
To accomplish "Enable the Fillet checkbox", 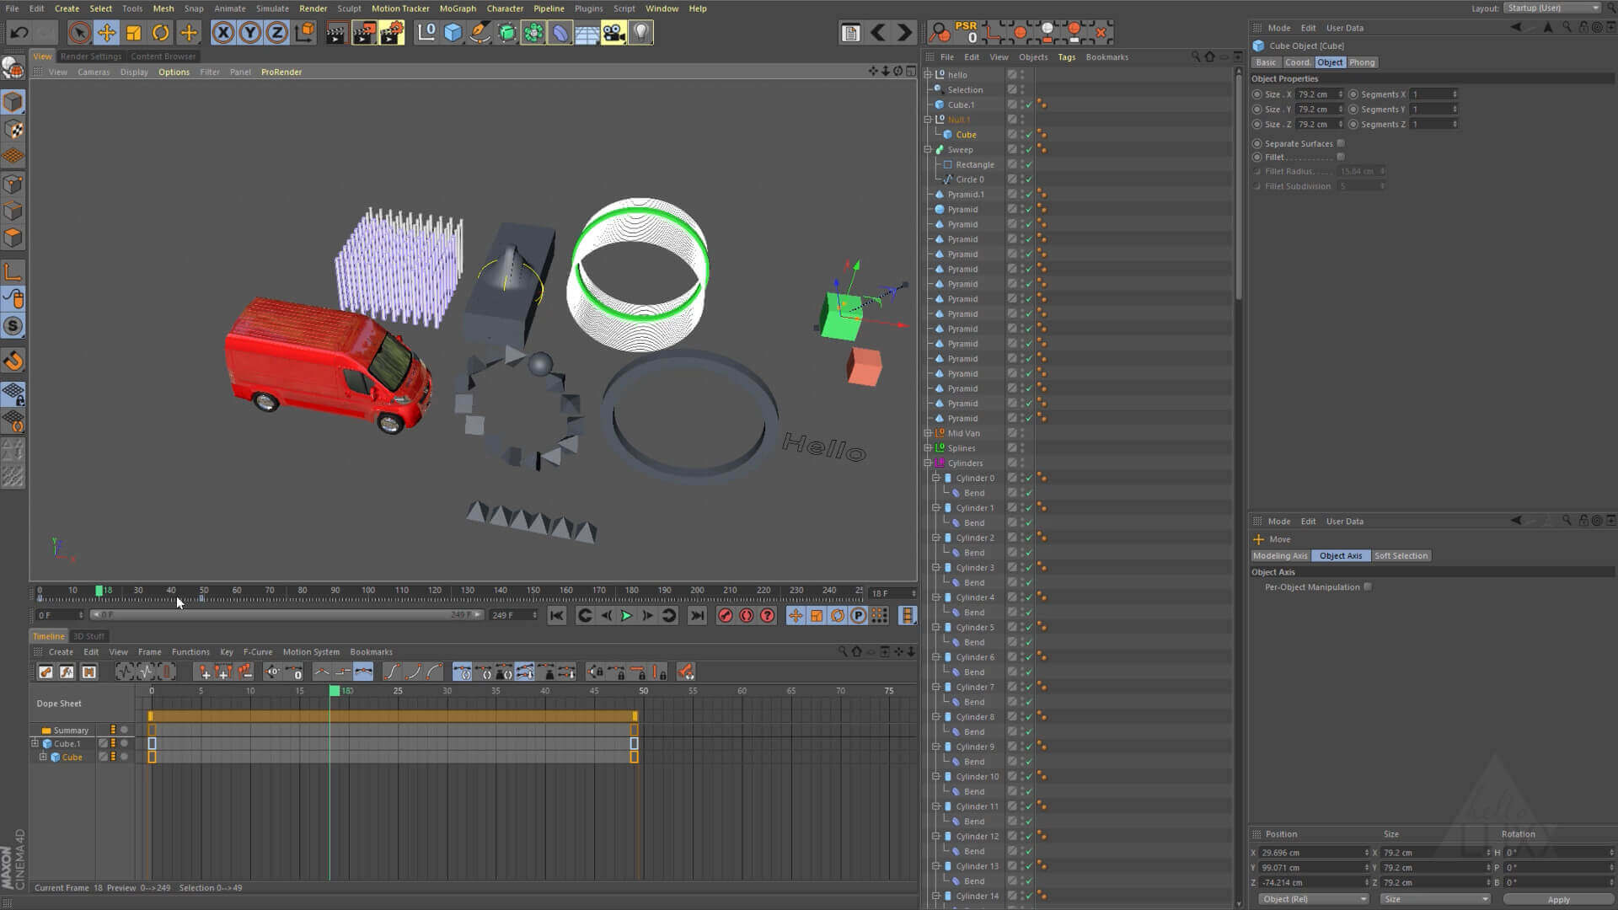I will 1341,158.
